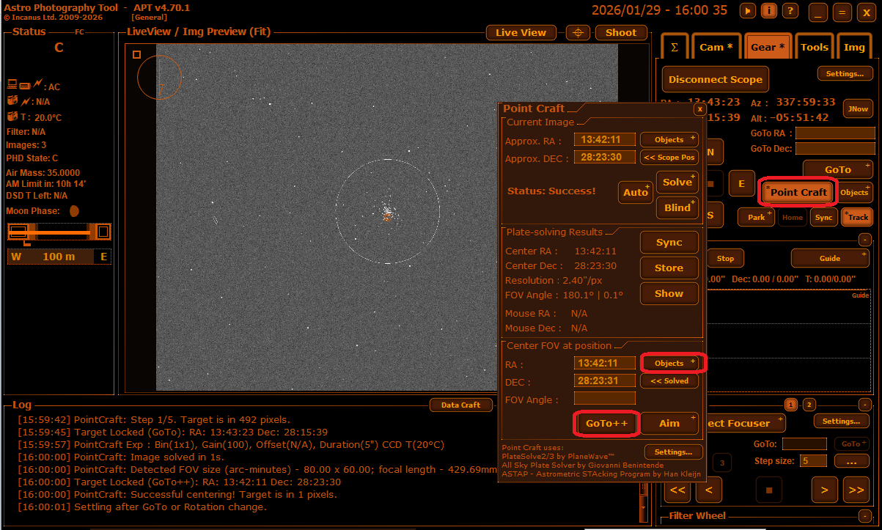Viewport: 882px width, 530px height.
Task: Open Objects list beside Approx. RA
Action: click(x=669, y=139)
